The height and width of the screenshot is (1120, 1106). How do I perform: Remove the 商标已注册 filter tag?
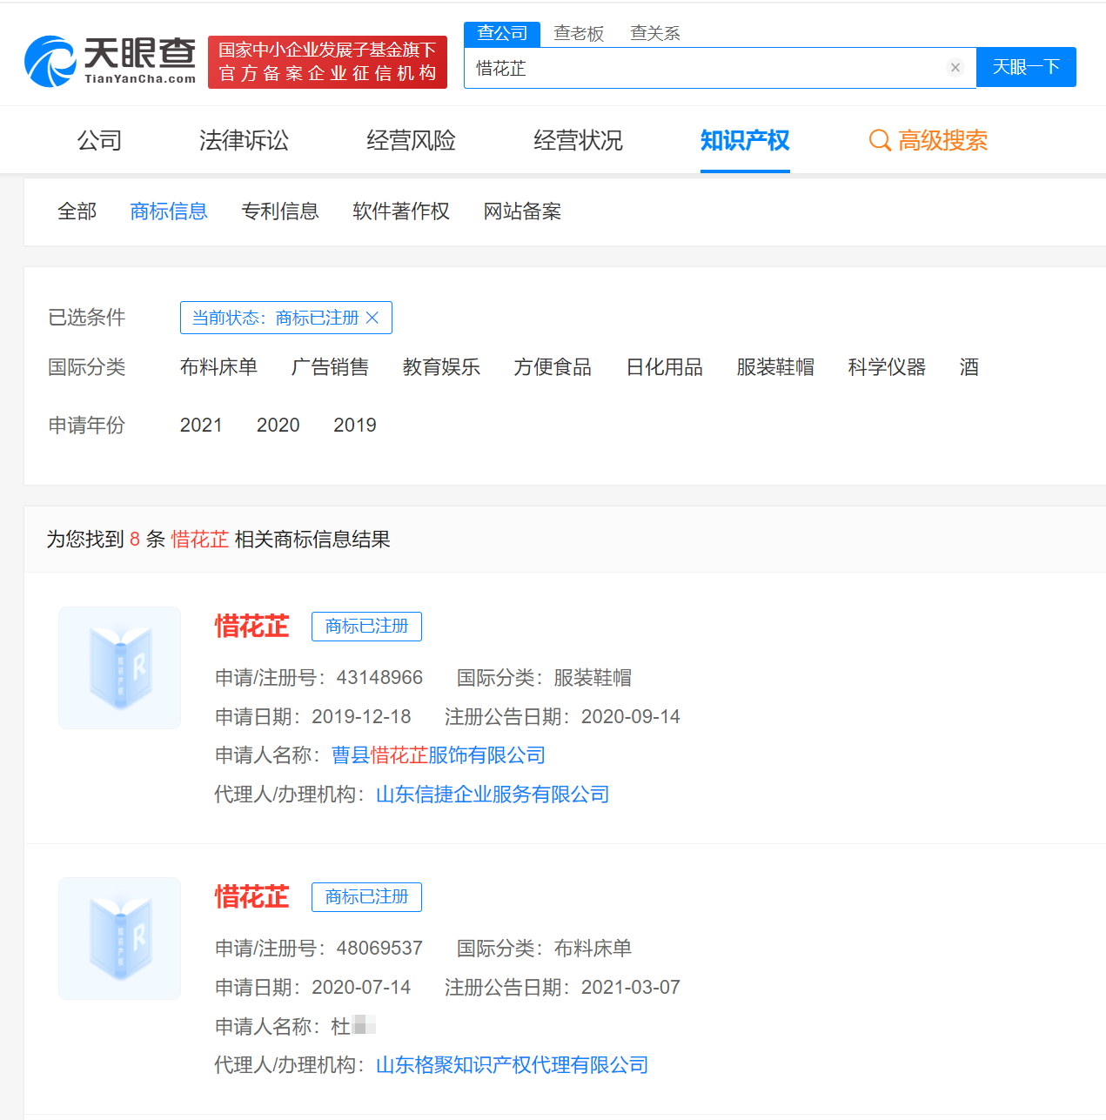(x=372, y=318)
